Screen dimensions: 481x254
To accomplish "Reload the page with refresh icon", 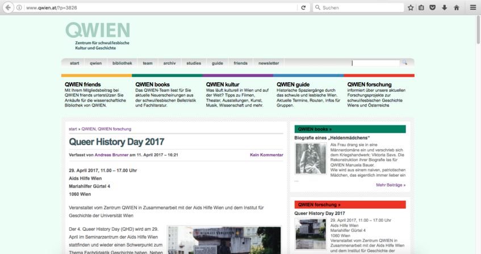I will [303, 8].
